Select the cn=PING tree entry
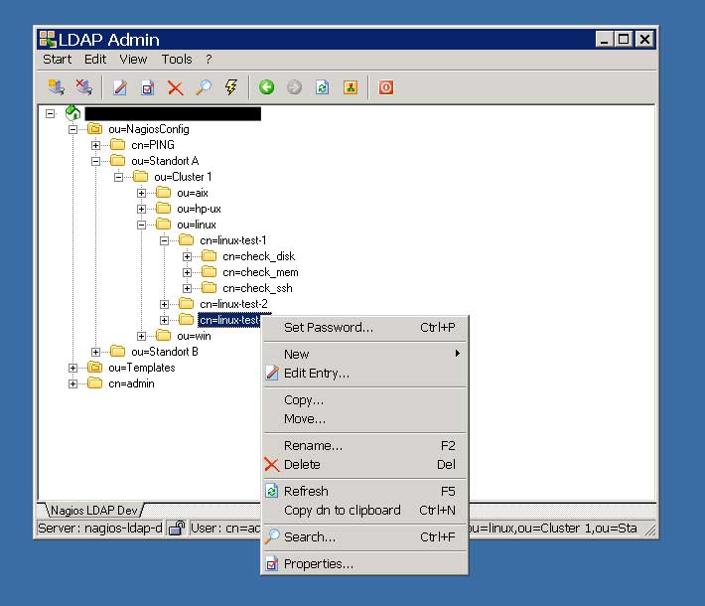This screenshot has height=606, width=705. [x=153, y=145]
